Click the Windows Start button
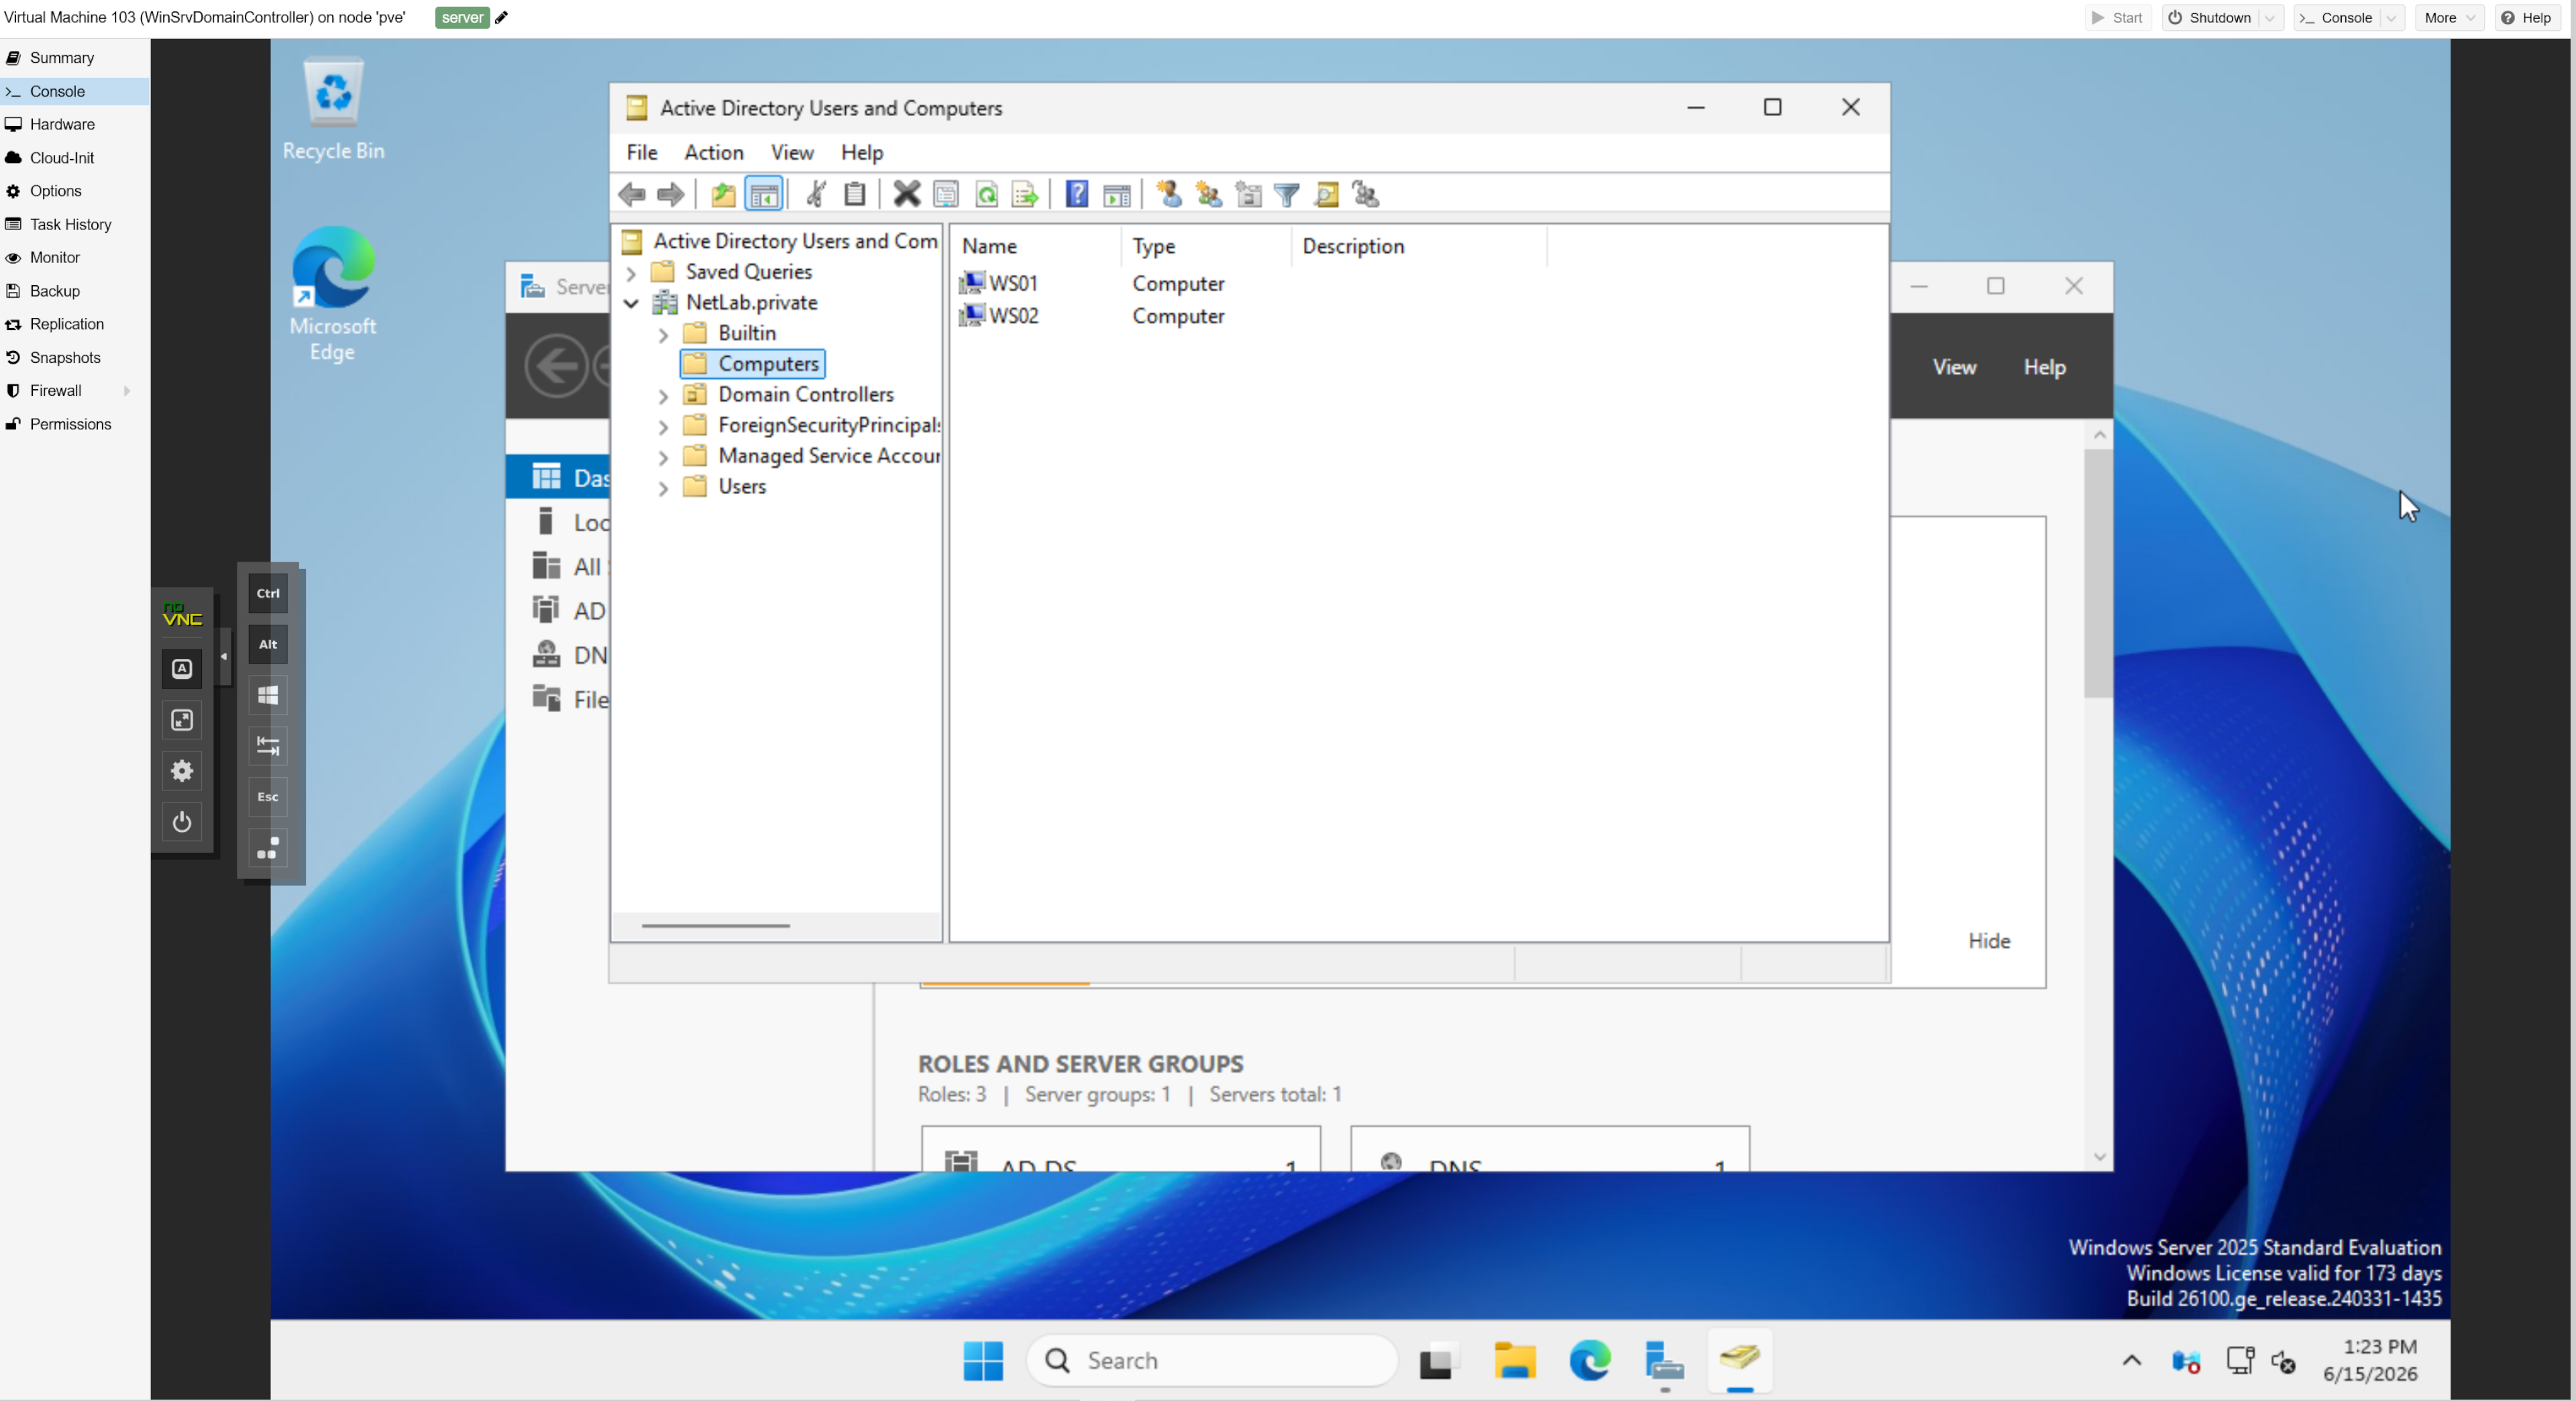The height and width of the screenshot is (1401, 2576). [983, 1360]
